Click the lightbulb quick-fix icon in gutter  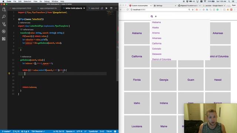9,74
